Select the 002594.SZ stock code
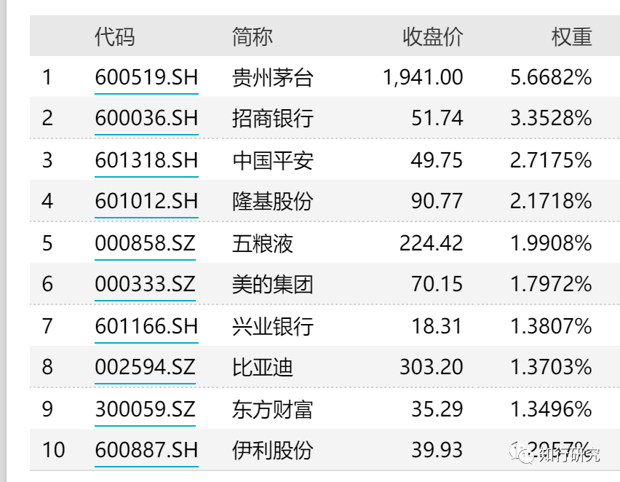 (145, 367)
